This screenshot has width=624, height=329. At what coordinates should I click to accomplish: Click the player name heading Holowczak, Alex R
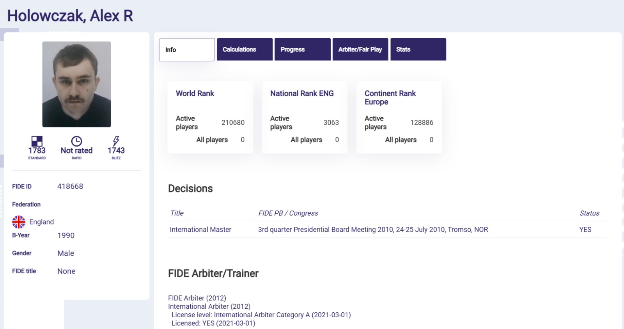[70, 16]
